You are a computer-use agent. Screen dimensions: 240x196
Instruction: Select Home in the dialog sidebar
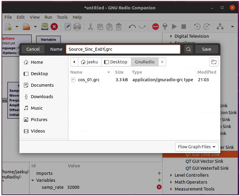[x=44, y=62]
